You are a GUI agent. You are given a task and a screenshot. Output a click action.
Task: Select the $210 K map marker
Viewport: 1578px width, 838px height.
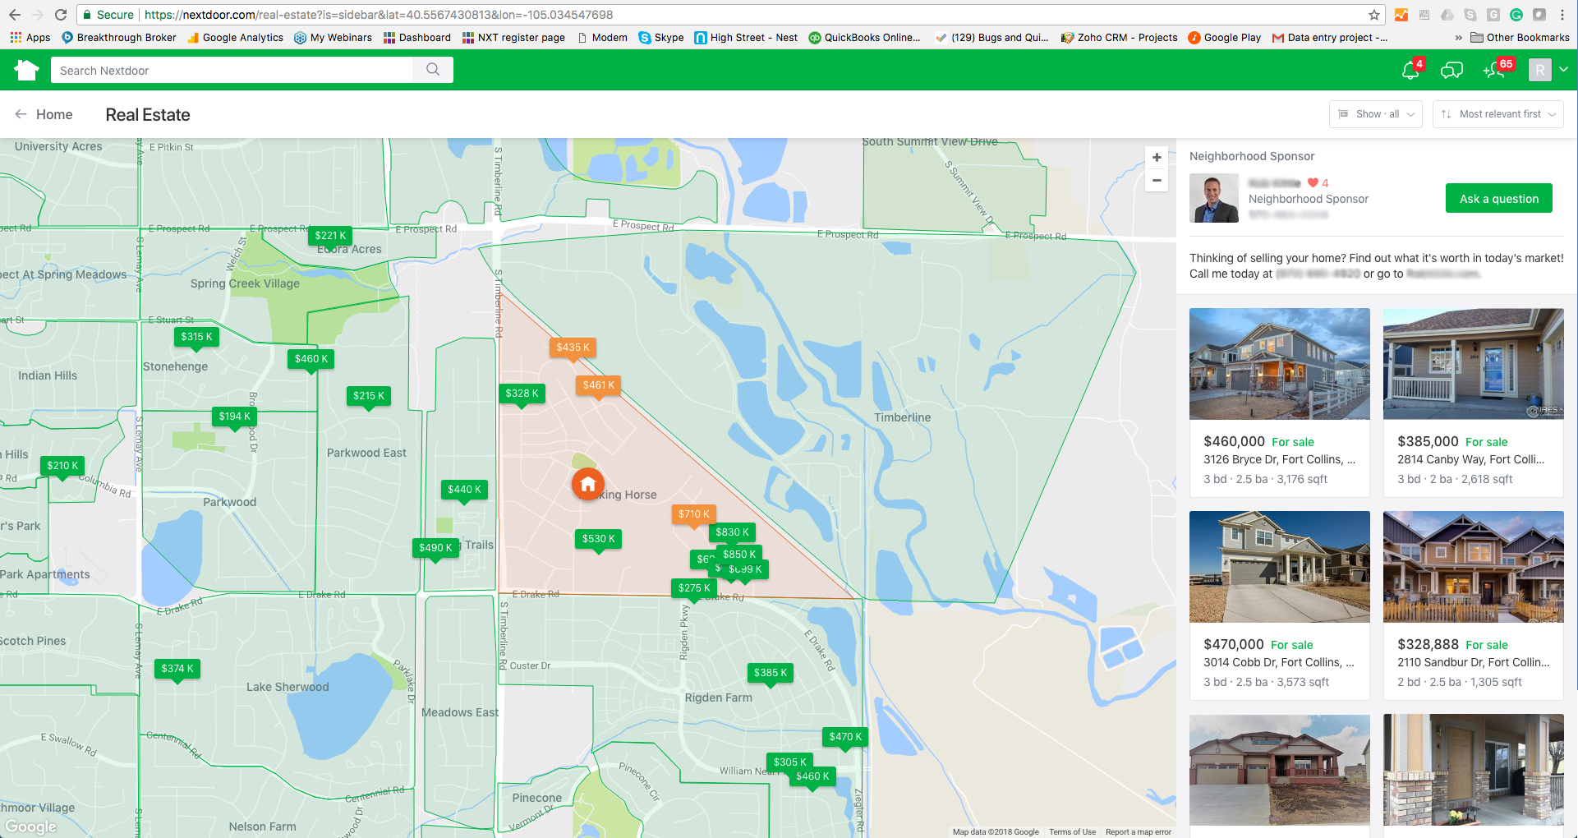(62, 466)
